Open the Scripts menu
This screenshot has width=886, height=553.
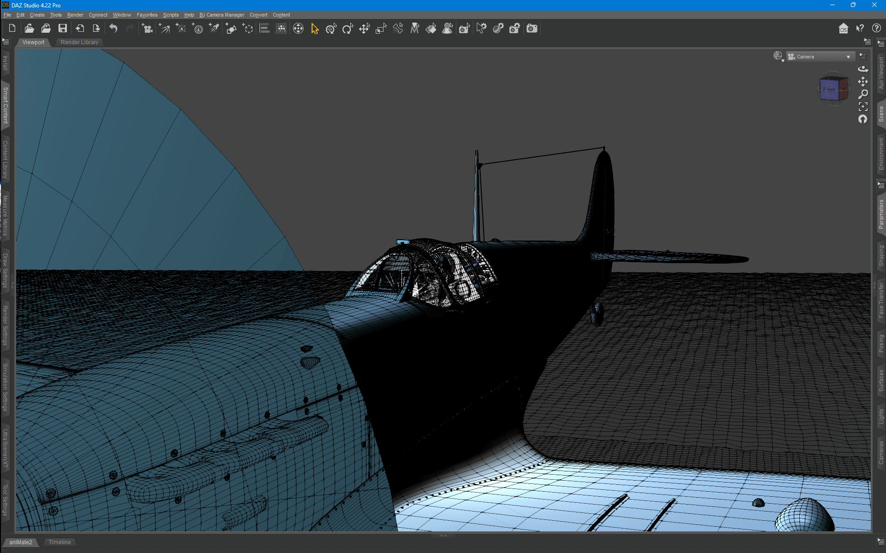coord(171,15)
